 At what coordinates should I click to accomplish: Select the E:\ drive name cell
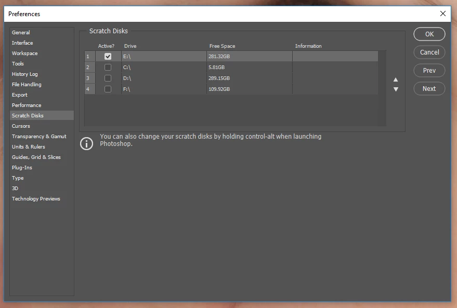click(164, 57)
